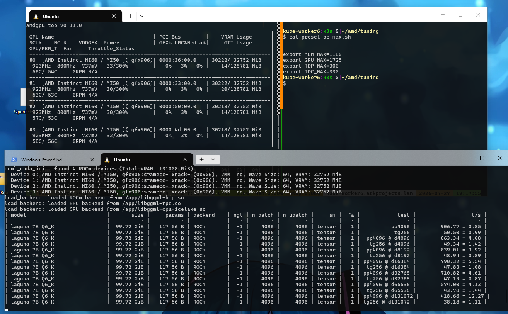This screenshot has height=314, width=508.
Task: Maximize the lower terminal window
Action: coord(482,158)
